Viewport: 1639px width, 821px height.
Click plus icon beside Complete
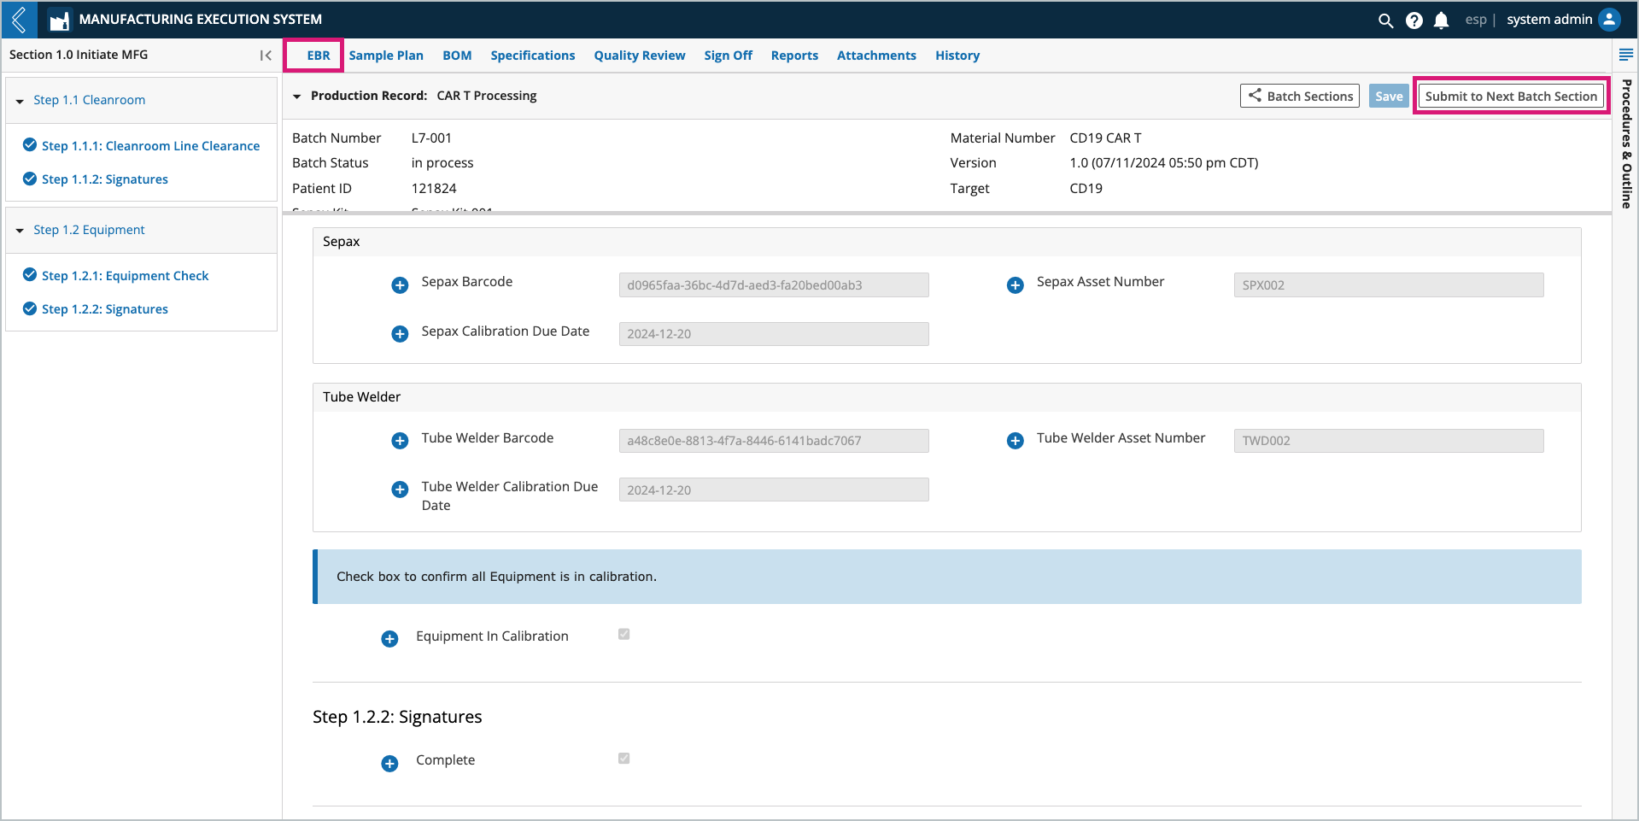pos(389,764)
